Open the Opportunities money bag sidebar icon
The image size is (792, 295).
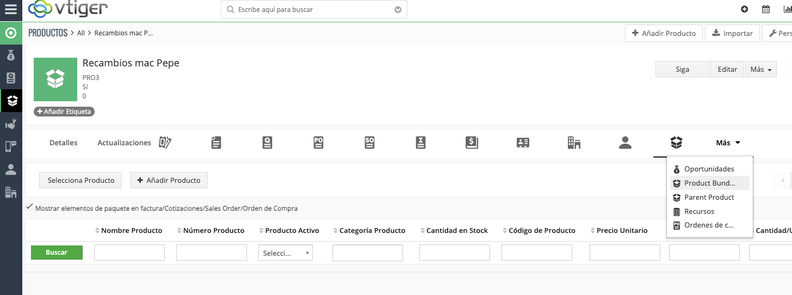[x=11, y=56]
